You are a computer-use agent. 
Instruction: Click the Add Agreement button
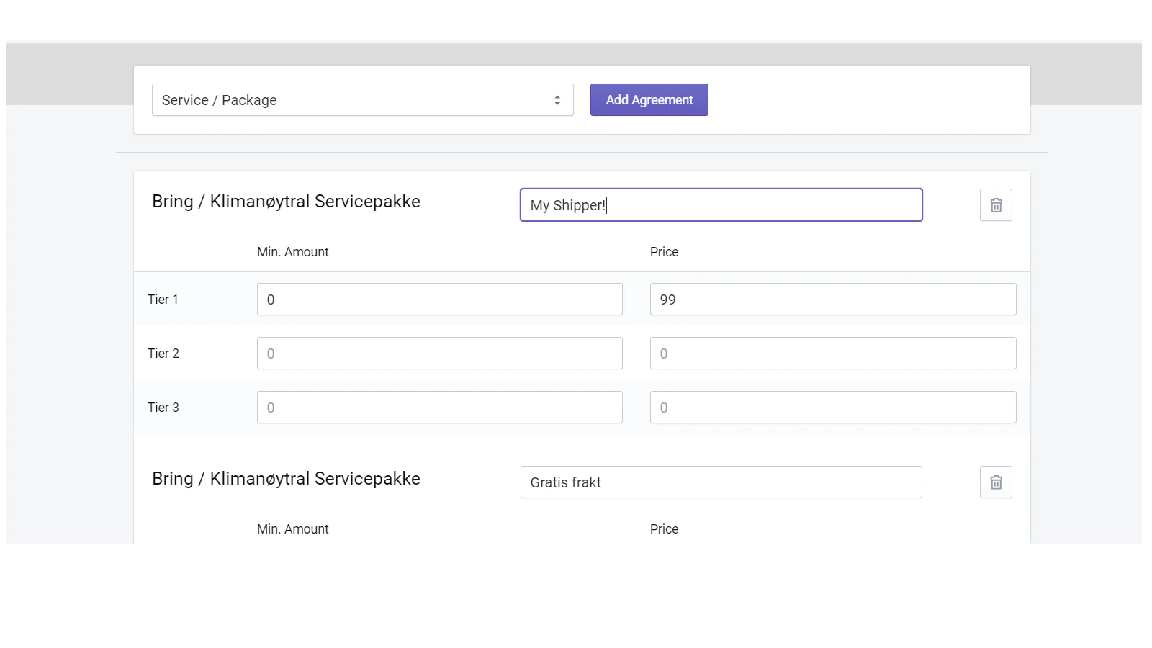point(649,100)
